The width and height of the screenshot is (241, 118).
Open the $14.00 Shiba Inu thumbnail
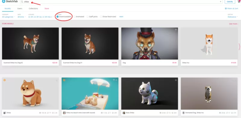209,43
